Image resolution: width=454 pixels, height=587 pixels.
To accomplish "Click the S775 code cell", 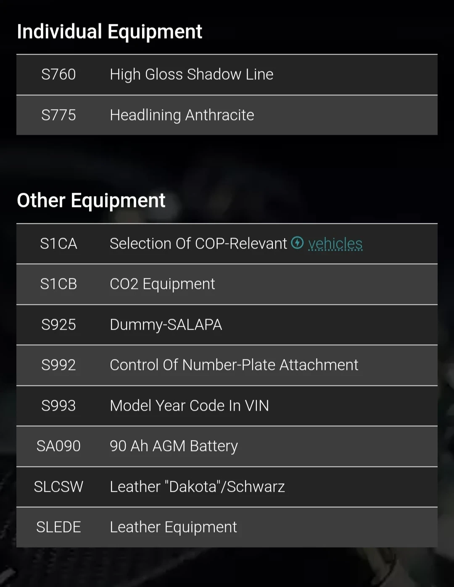I will [58, 115].
